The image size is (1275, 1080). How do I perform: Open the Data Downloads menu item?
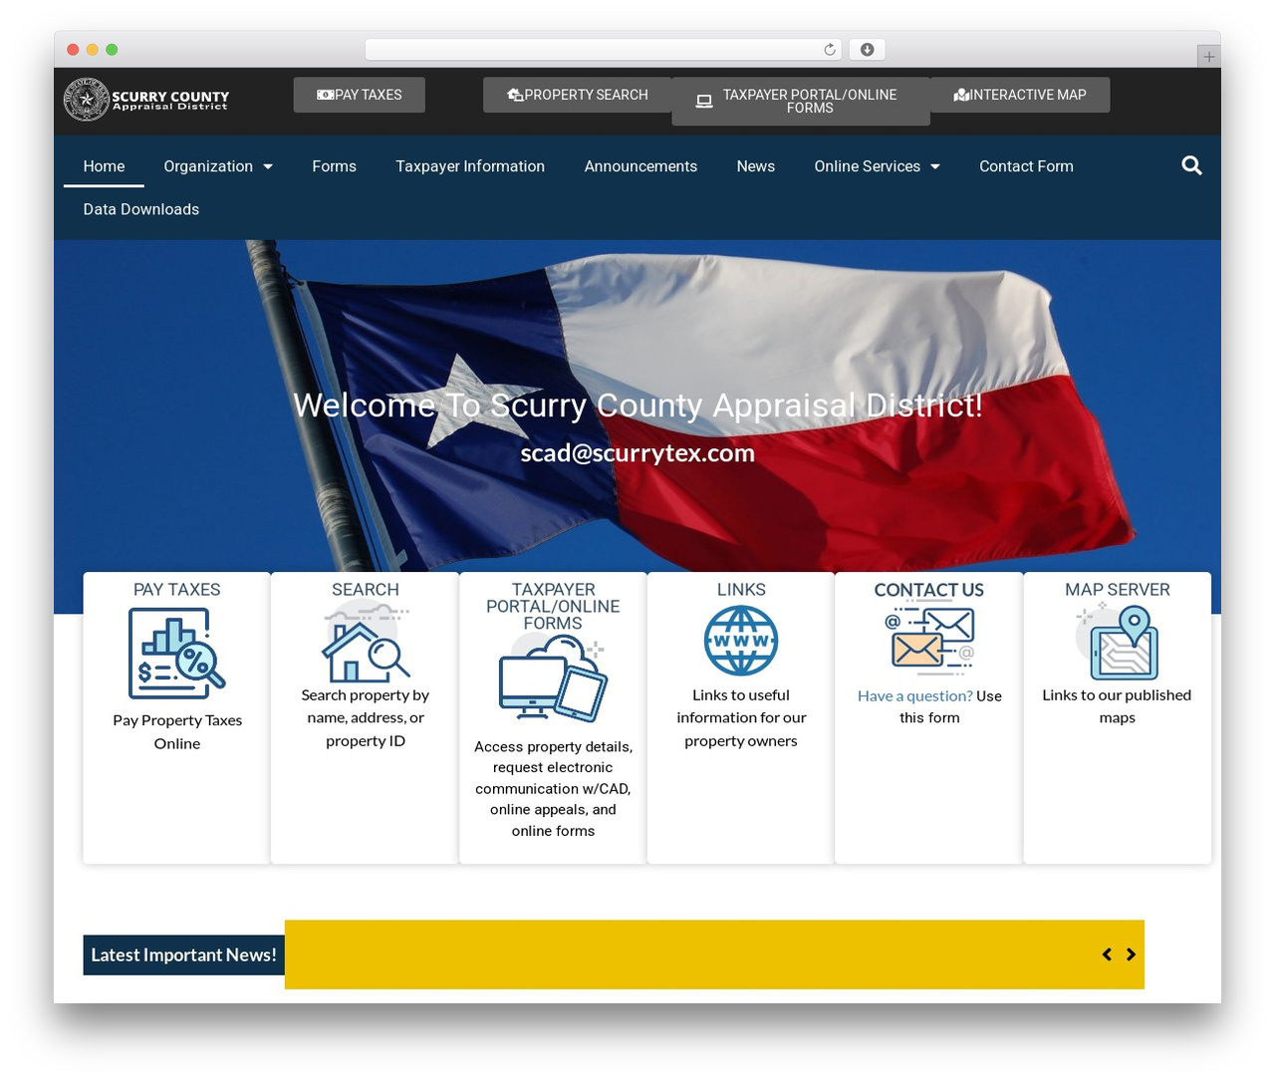click(140, 209)
